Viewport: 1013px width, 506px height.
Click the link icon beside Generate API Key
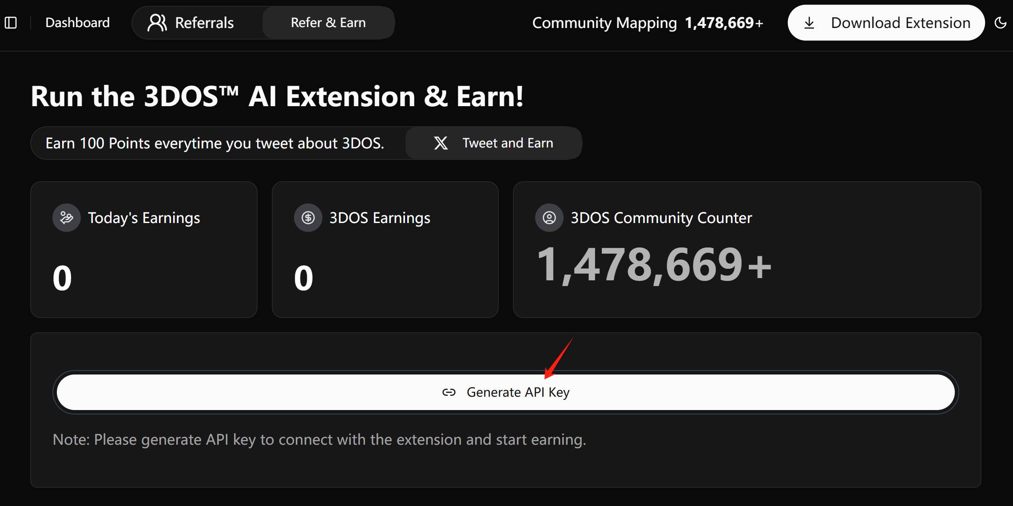pos(449,392)
